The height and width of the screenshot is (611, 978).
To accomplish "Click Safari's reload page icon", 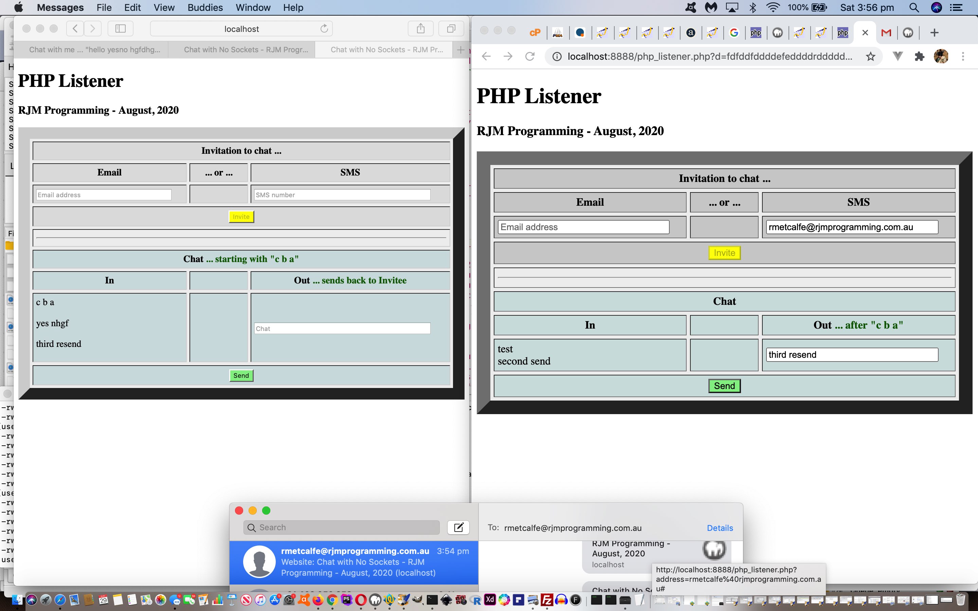I will pos(324,29).
